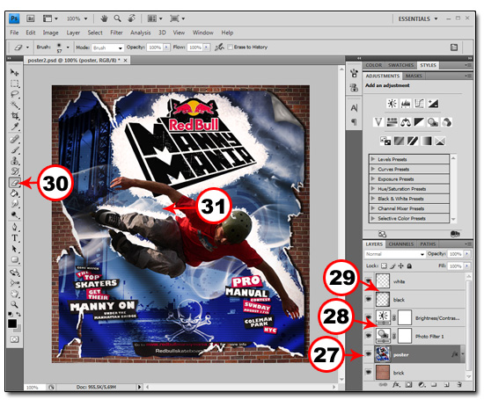Image resolution: width=484 pixels, height=400 pixels.
Task: Open eraser Flow slider arrow
Action: tap(207, 47)
